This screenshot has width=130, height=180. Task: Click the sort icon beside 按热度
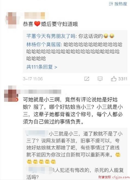[111, 4]
